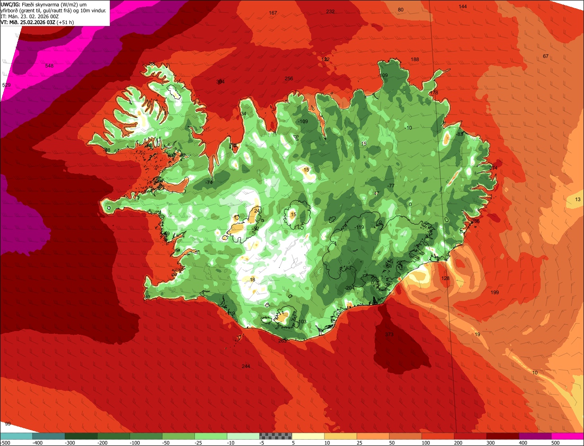The height and width of the screenshot is (446, 584).
Task: Choose the pale green -10 to -5 legend swatch
Action: pos(243,436)
